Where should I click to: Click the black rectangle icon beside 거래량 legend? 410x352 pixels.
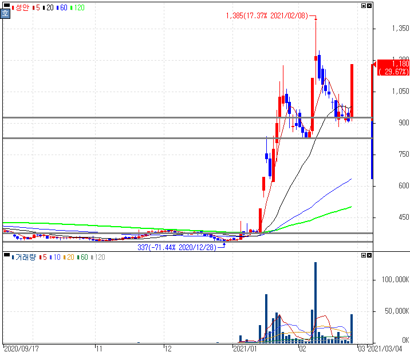(6, 255)
